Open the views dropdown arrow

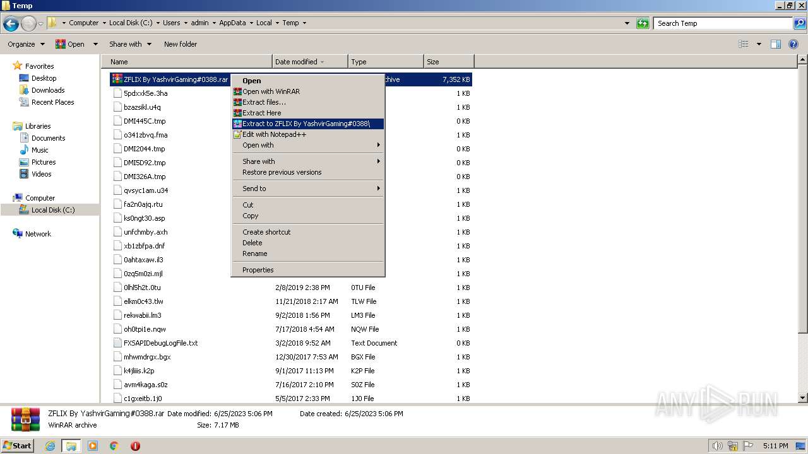[x=759, y=44]
